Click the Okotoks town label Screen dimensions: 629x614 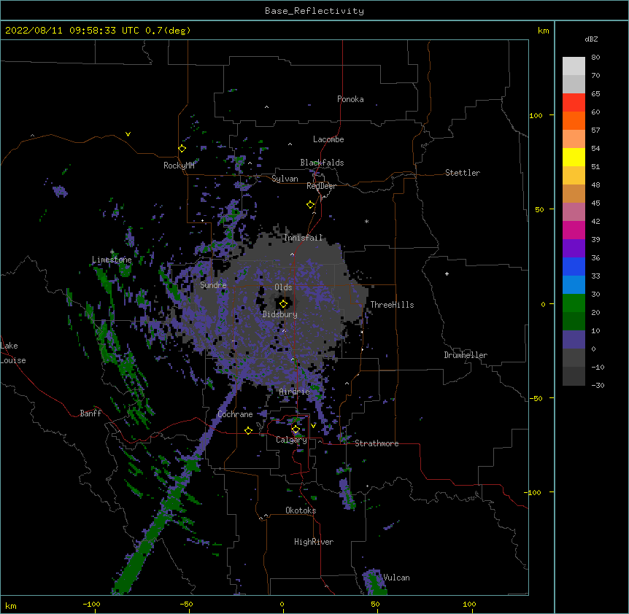coord(301,510)
